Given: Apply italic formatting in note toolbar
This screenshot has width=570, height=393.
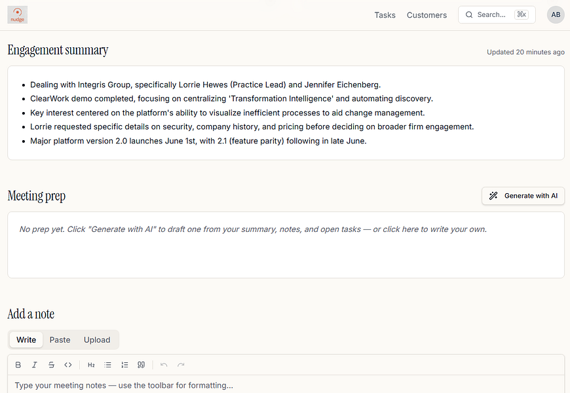Looking at the screenshot, I should (x=35, y=365).
